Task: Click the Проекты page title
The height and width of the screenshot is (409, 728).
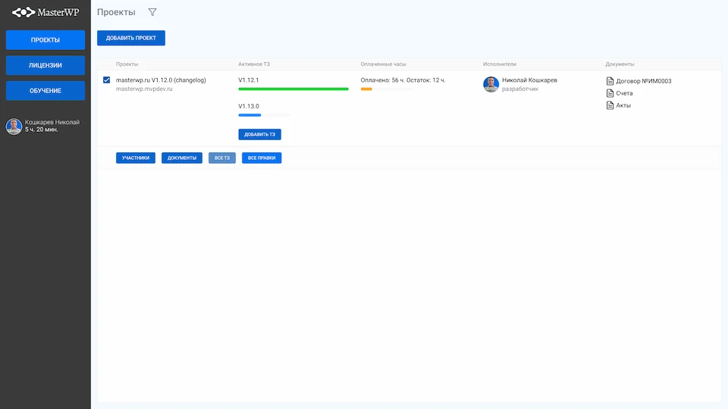Action: (x=116, y=12)
